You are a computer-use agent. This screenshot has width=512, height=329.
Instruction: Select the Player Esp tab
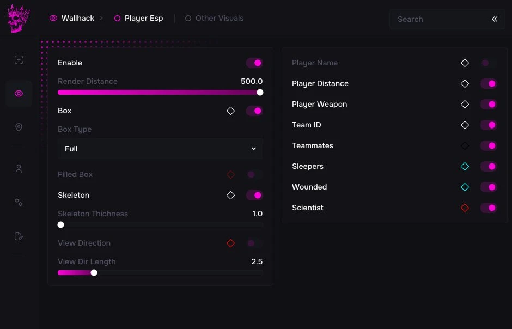click(138, 19)
